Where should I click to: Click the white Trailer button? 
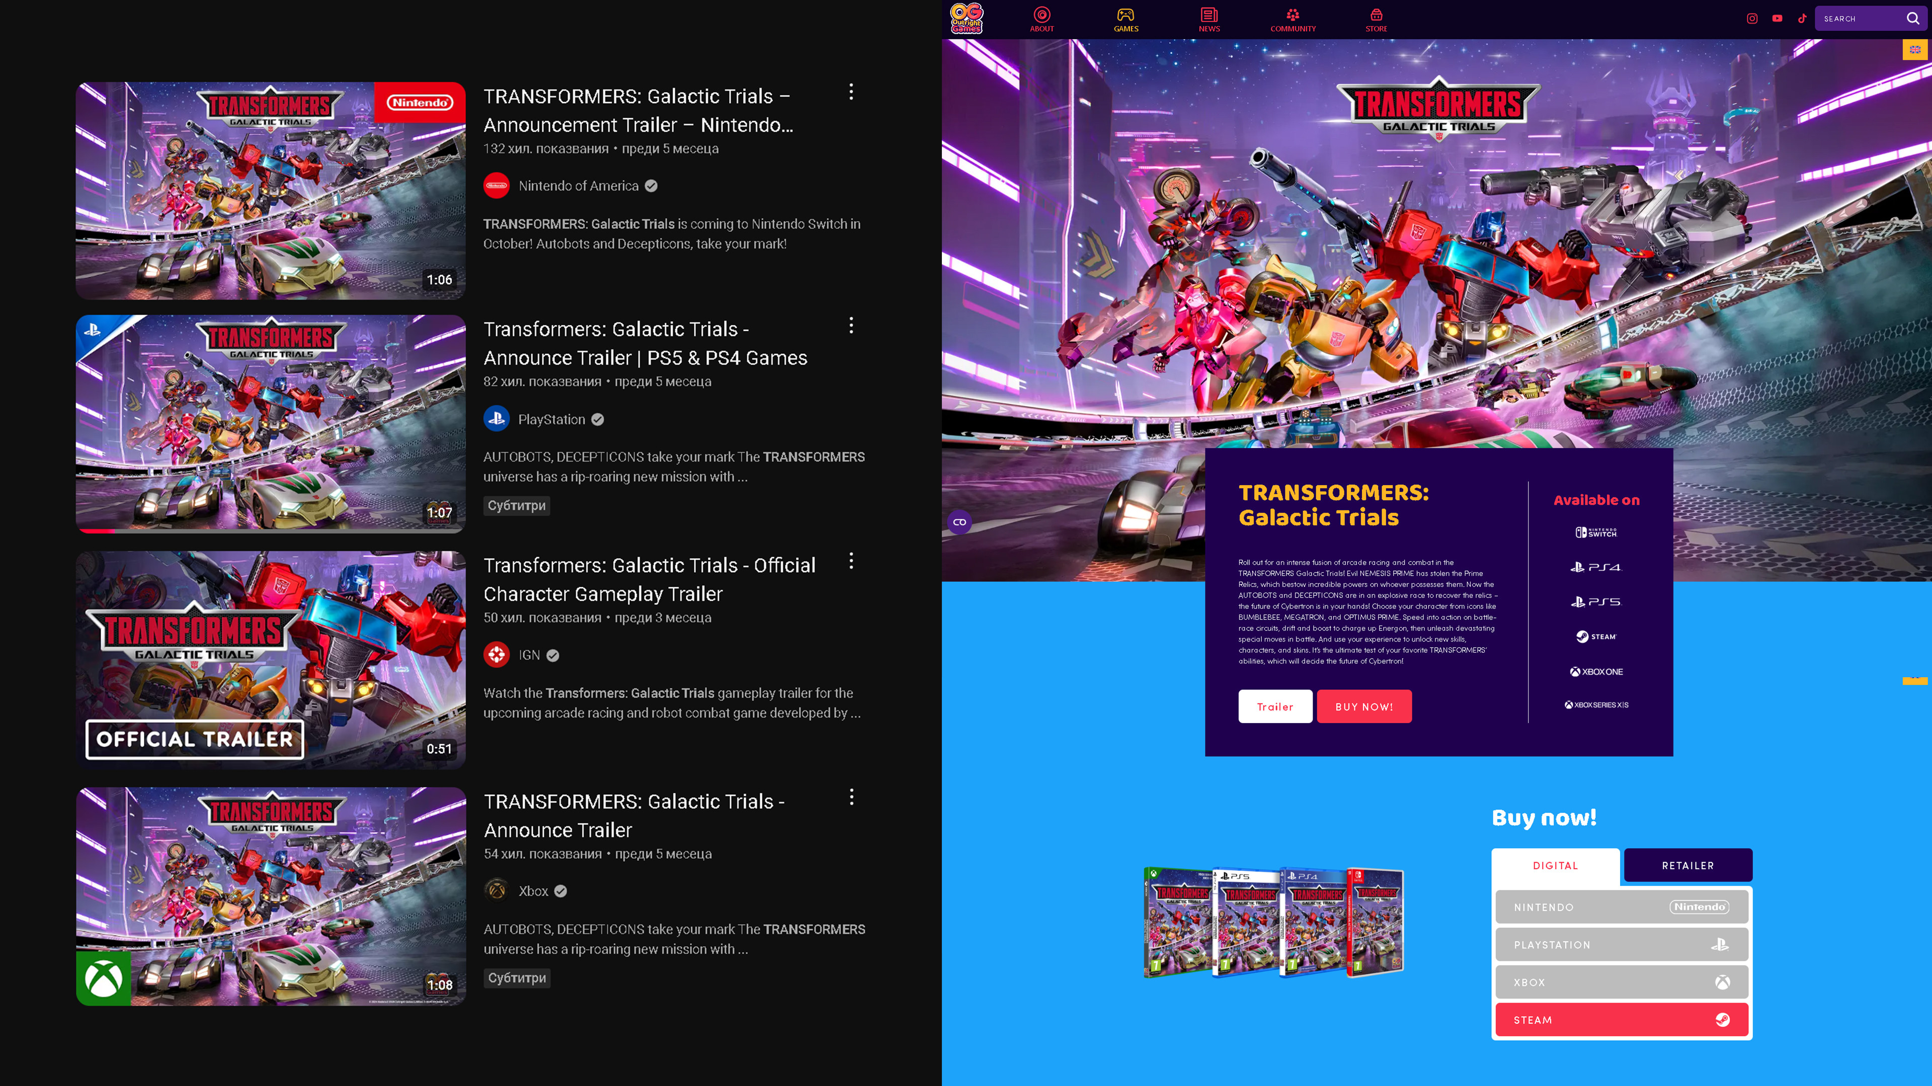pyautogui.click(x=1275, y=707)
